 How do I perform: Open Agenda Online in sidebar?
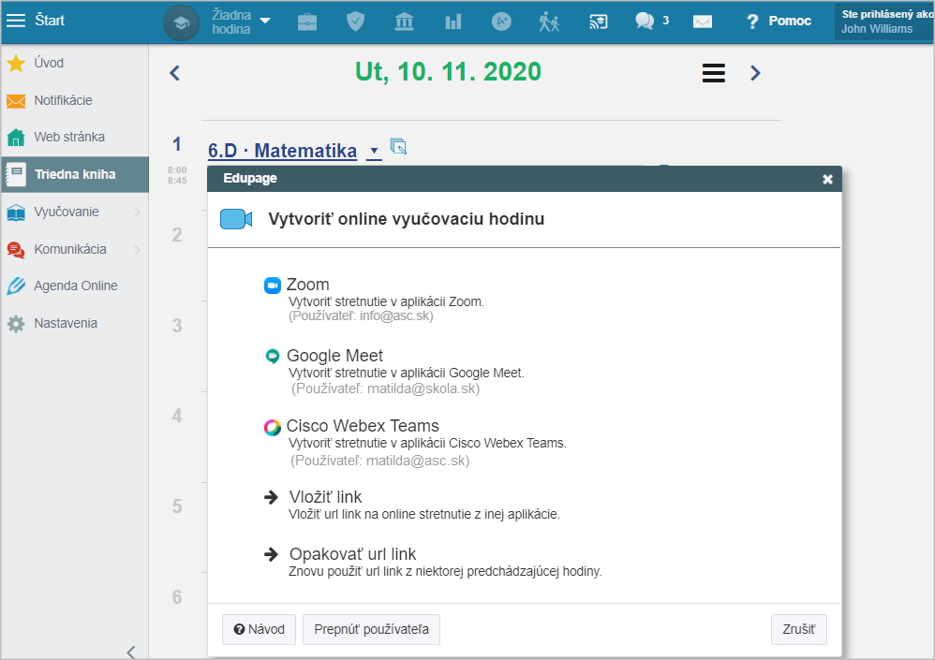click(x=75, y=286)
